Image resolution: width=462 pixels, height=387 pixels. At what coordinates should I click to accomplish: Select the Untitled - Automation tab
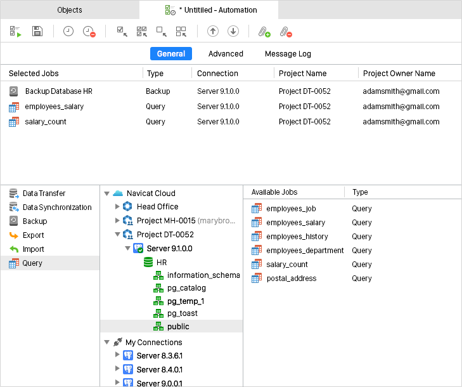(x=209, y=10)
